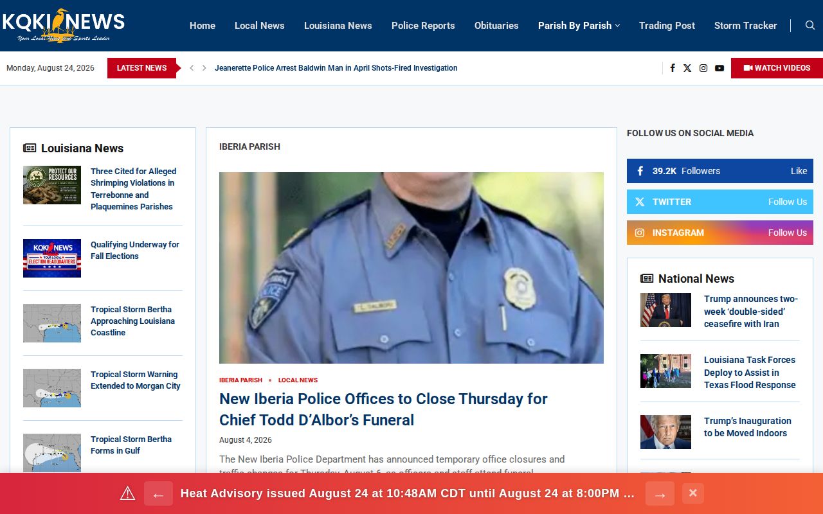Open Tropical Storm Bertha Approaching Louisiana Coastline
Screen dimensions: 823x514
pyautogui.click(x=133, y=321)
